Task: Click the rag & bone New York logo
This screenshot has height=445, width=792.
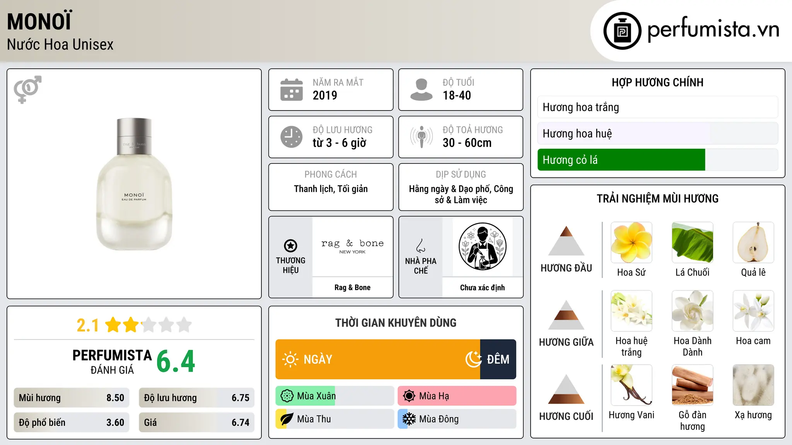Action: coord(352,246)
